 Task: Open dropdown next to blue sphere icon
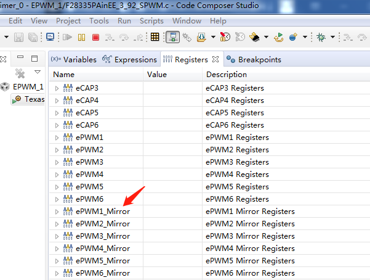(x=305, y=37)
